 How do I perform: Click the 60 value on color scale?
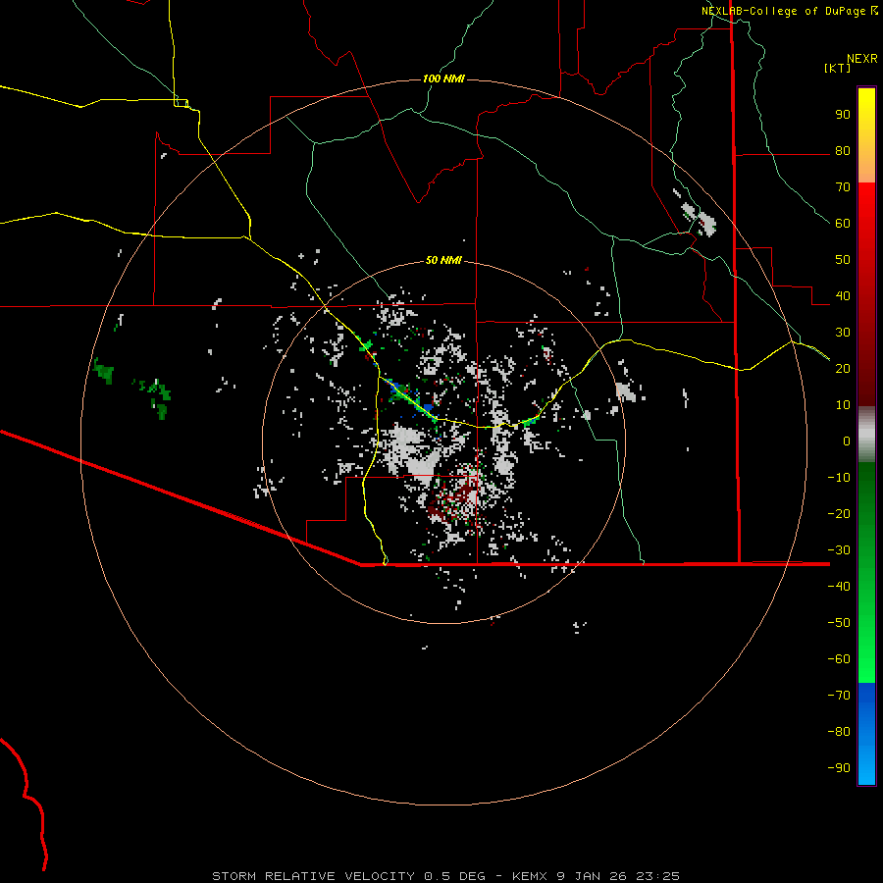point(843,224)
